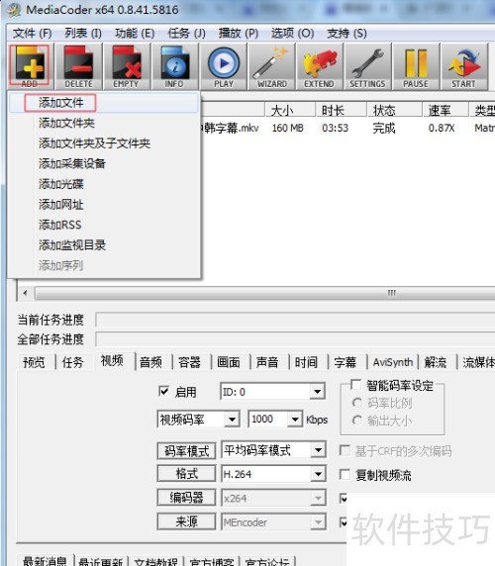This screenshot has width=495, height=566.
Task: Choose 添加文件夹及子文件夹 menu entry
Action: pos(104,143)
